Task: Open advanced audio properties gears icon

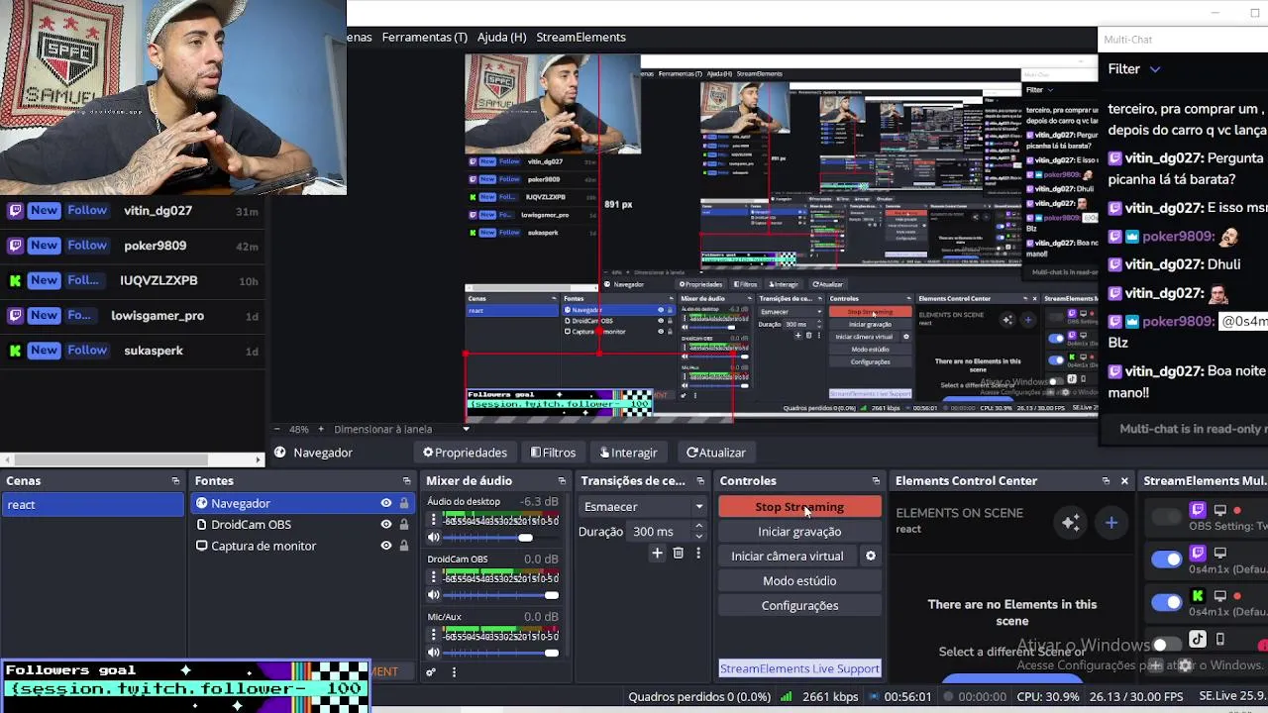Action: click(431, 672)
